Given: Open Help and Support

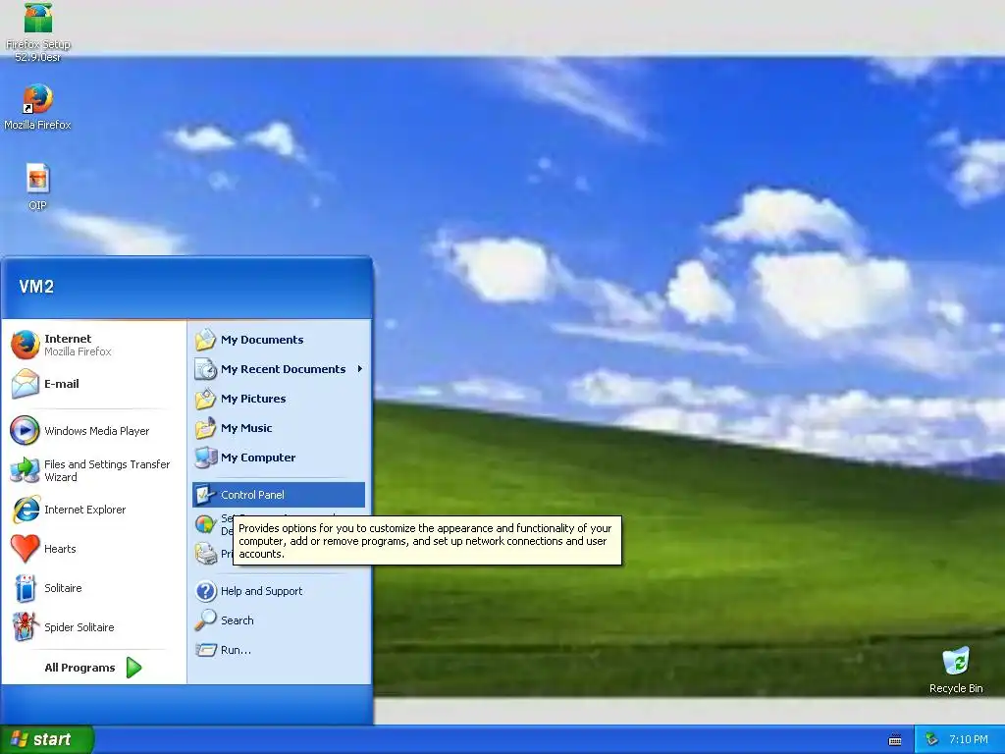Looking at the screenshot, I should point(279,591).
